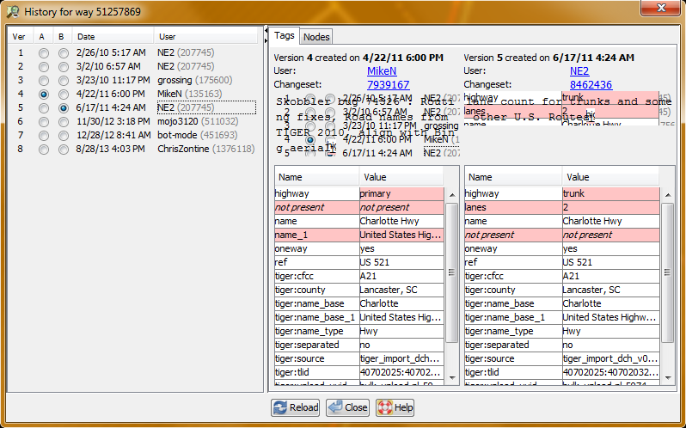
Task: Click 'lanes' name cell in version 5 table
Action: pos(513,207)
